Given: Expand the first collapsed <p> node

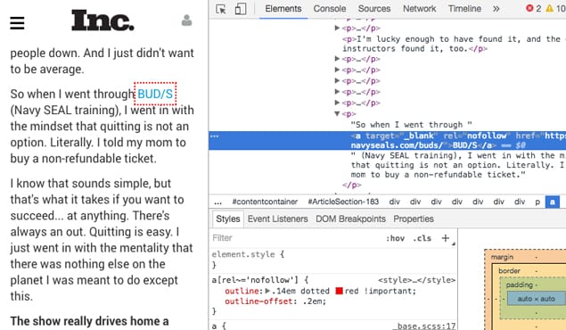Looking at the screenshot, I should click(x=337, y=28).
